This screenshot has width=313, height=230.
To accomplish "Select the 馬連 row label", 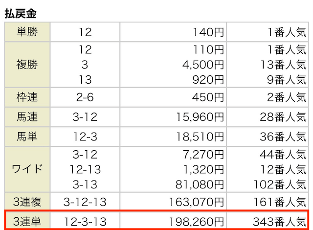I will (27, 117).
